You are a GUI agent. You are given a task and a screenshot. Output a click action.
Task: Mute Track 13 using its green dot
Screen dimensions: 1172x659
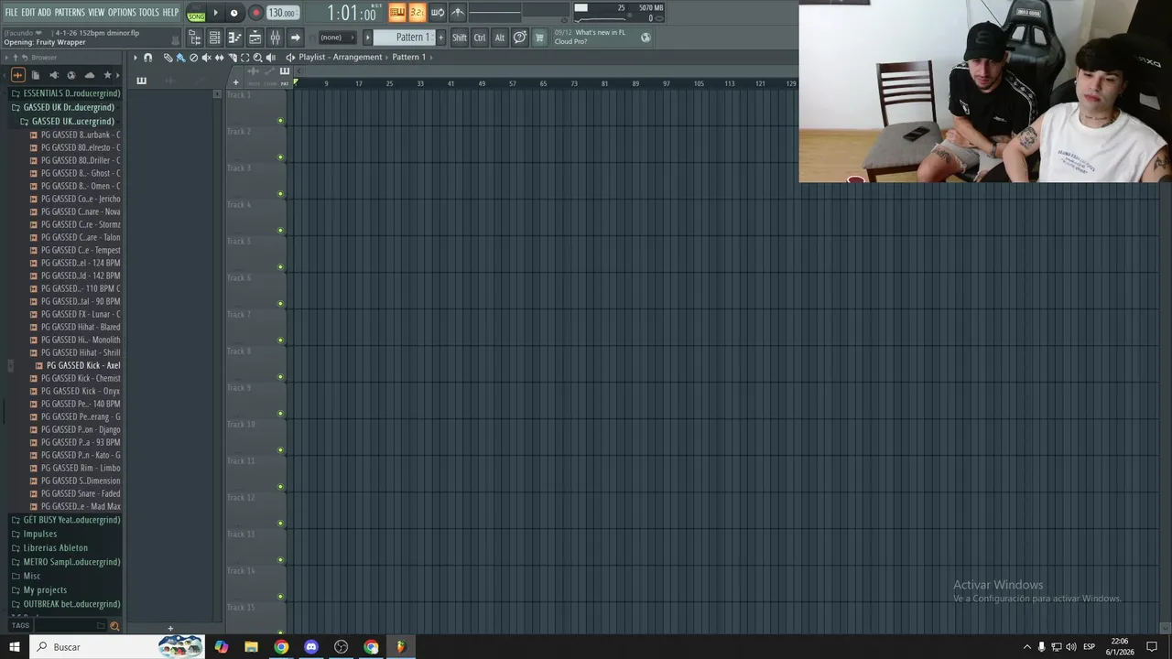[x=280, y=560]
